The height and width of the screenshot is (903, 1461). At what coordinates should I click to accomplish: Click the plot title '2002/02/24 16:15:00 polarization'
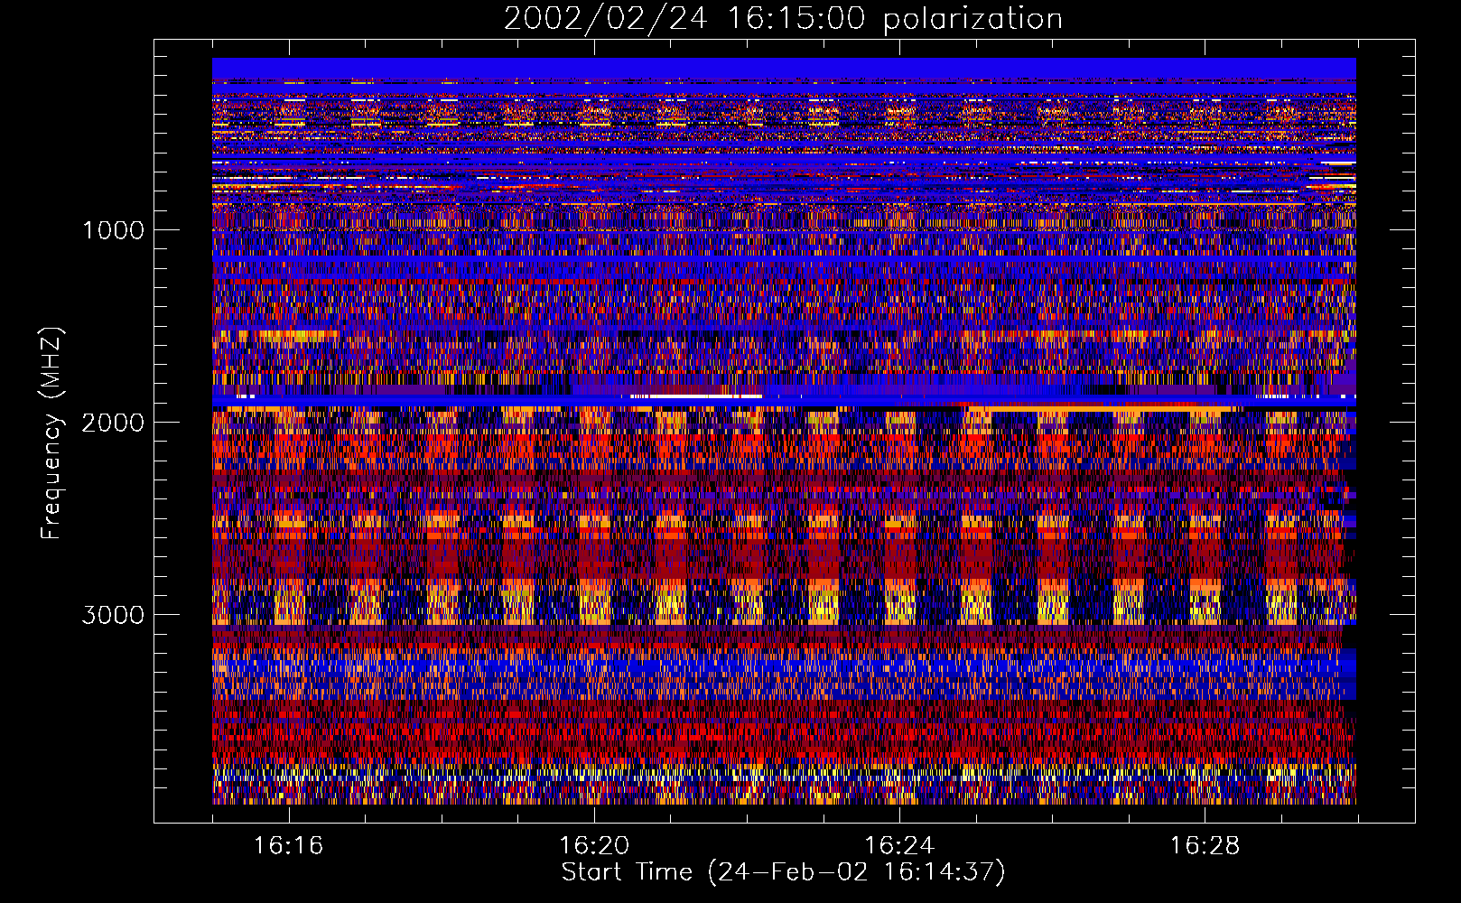(x=783, y=18)
